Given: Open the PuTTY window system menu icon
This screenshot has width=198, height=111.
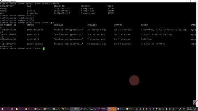Looking at the screenshot, I should point(1,1).
